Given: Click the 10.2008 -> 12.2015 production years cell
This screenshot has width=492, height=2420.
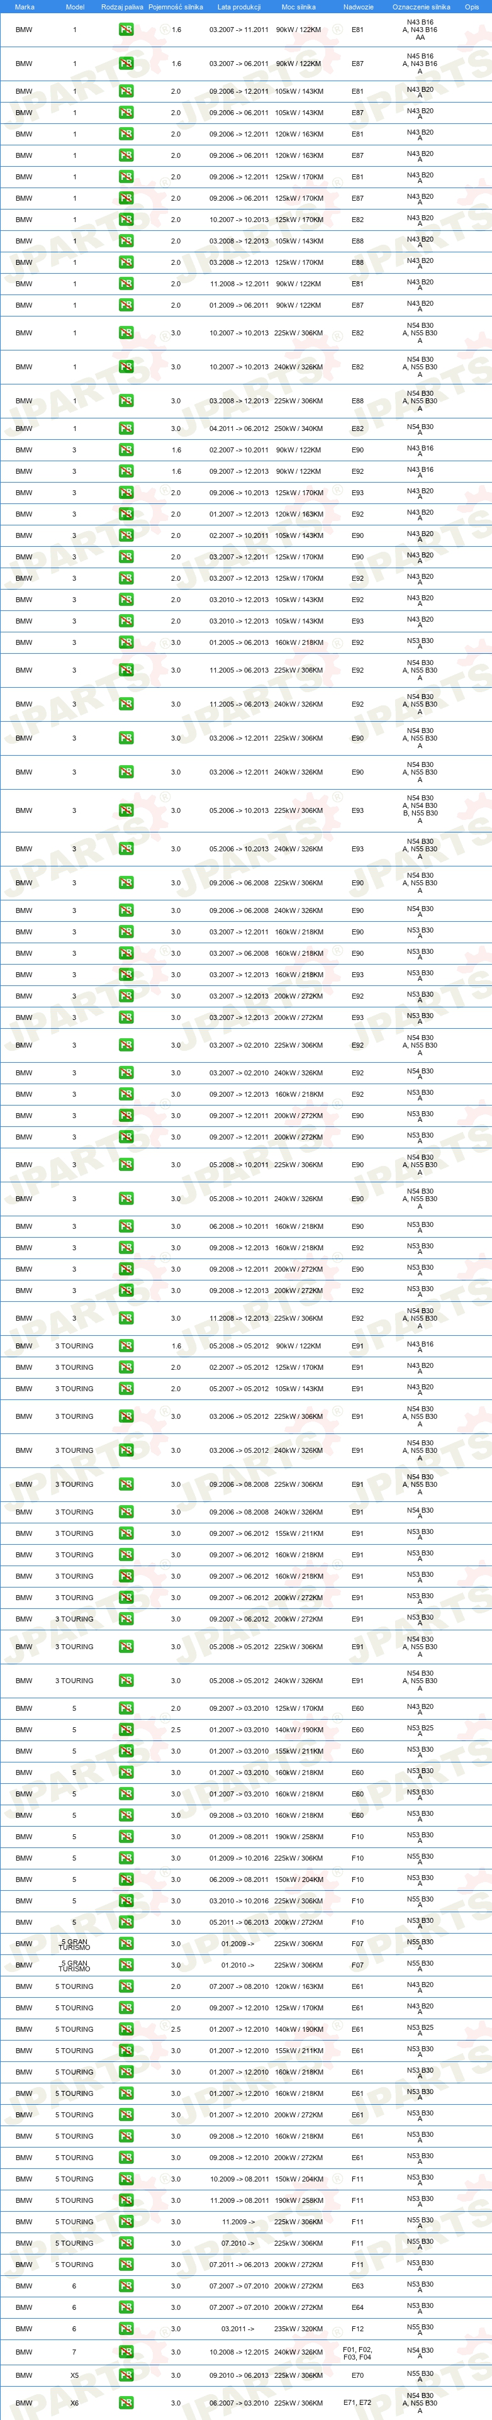Looking at the screenshot, I should pyautogui.click(x=238, y=2353).
